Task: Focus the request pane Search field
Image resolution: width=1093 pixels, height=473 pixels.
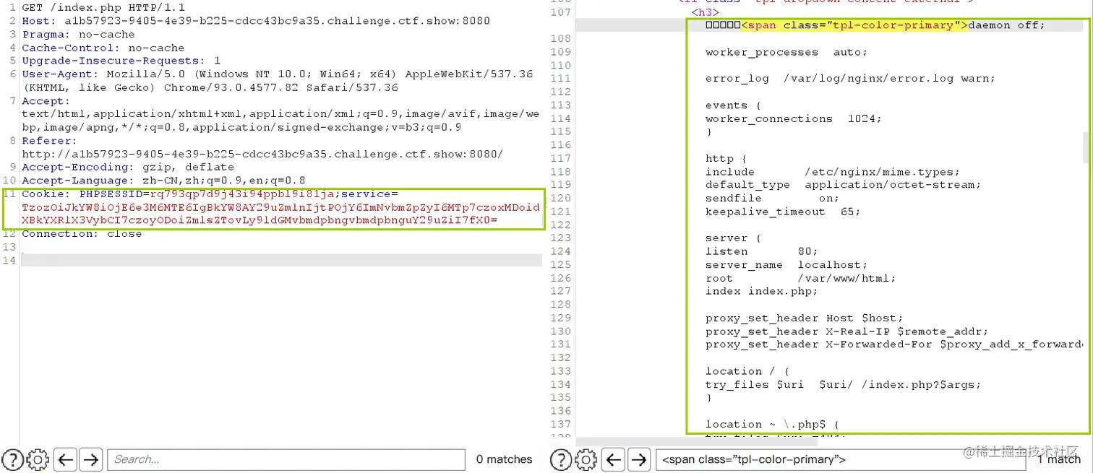Action: pyautogui.click(x=286, y=459)
